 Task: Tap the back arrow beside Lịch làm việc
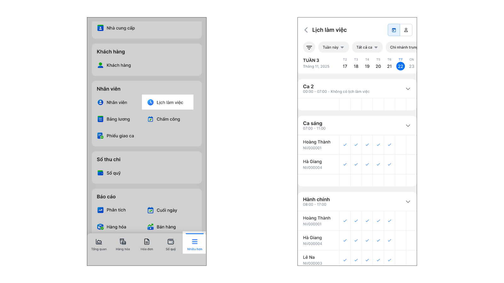(x=306, y=30)
